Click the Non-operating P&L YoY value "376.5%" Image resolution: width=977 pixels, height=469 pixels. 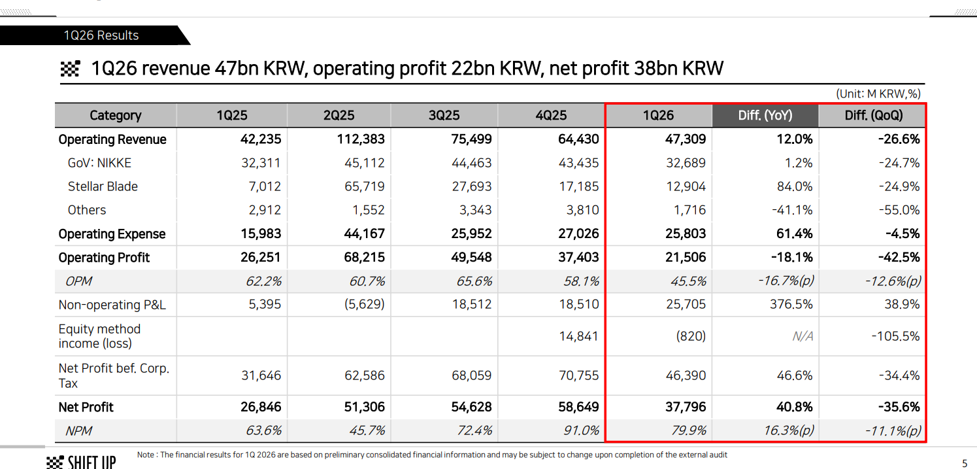(x=793, y=305)
